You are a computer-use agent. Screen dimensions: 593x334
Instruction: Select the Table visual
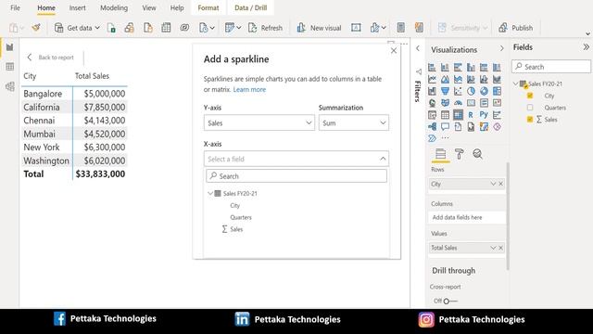445,114
